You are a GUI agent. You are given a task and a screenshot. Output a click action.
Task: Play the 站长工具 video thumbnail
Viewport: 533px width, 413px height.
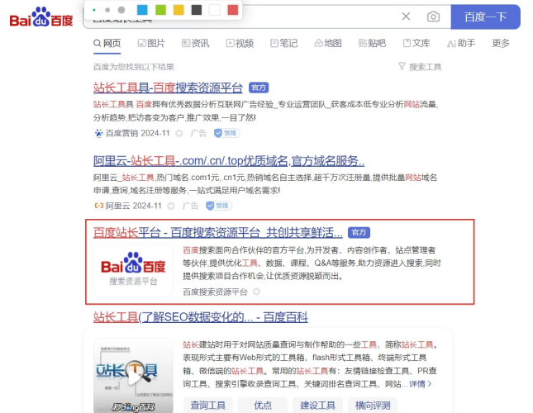tap(133, 376)
